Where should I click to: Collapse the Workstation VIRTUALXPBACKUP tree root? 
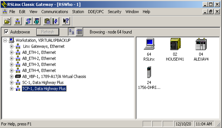click(5, 40)
